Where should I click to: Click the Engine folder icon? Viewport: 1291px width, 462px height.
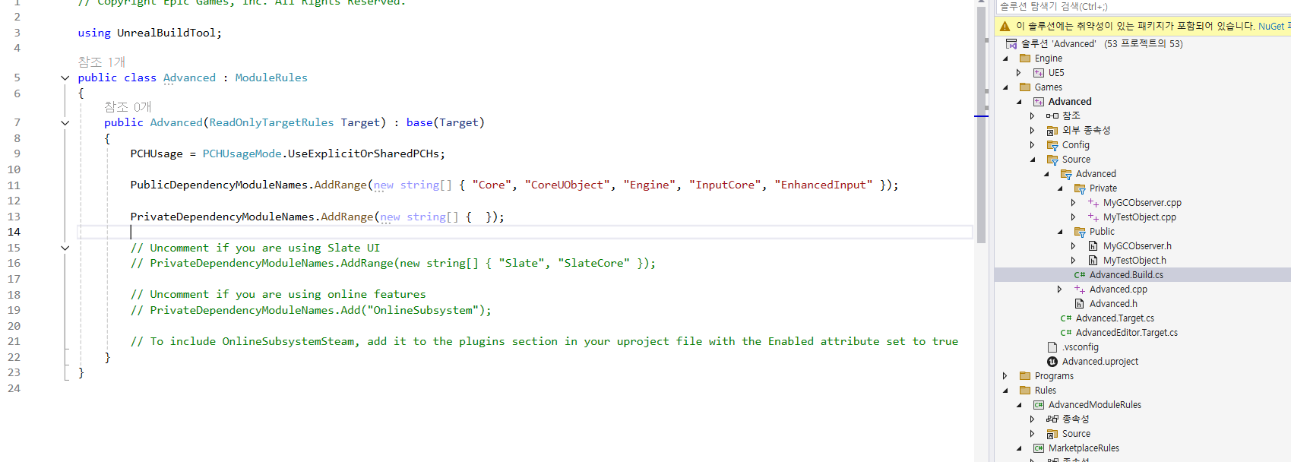tap(1025, 59)
